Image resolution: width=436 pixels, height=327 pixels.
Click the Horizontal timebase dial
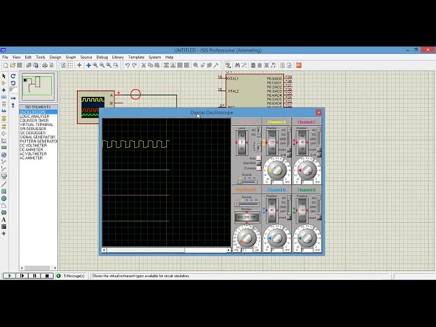tap(247, 238)
